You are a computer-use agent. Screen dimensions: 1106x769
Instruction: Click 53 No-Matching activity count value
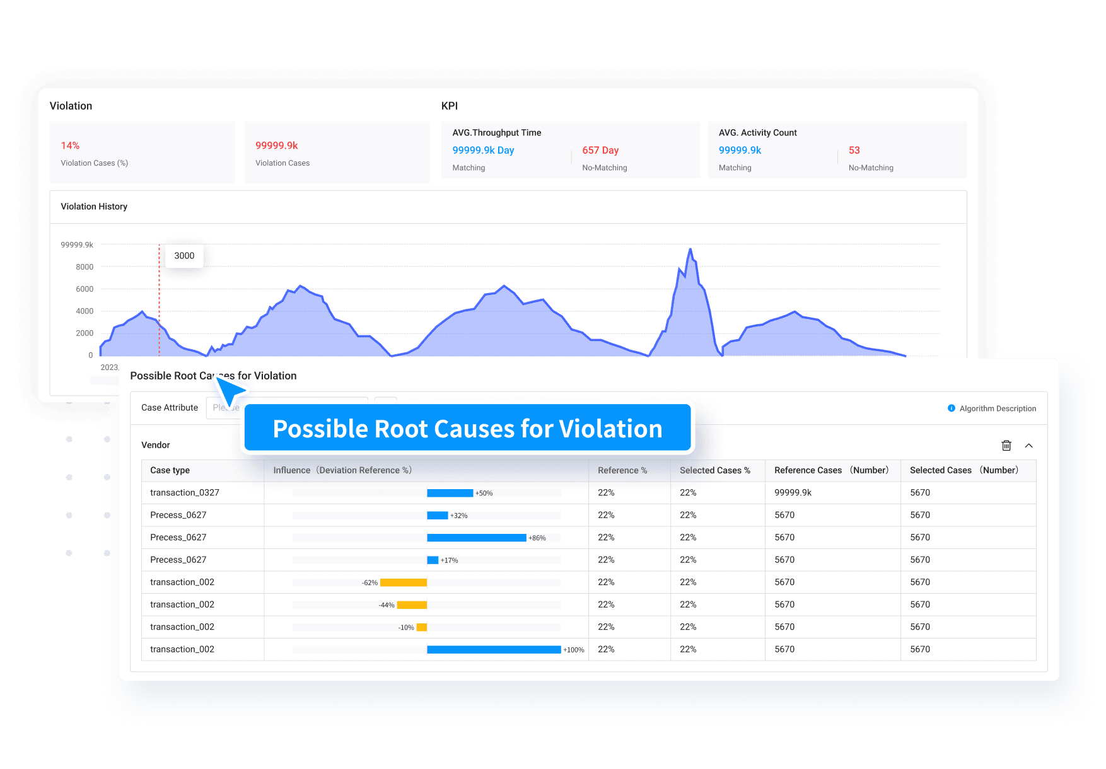coord(854,150)
